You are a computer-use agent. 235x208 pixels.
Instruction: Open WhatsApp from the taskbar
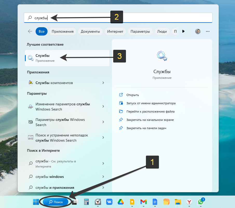point(201,202)
